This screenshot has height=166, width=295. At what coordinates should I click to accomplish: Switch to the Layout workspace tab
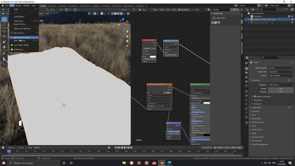[43, 6]
